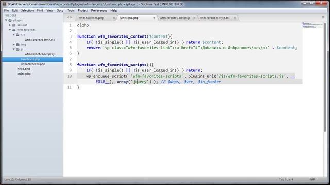The width and height of the screenshot is (330, 185).
Task: Click the img folder icon
Action: pyautogui.click(x=18, y=45)
